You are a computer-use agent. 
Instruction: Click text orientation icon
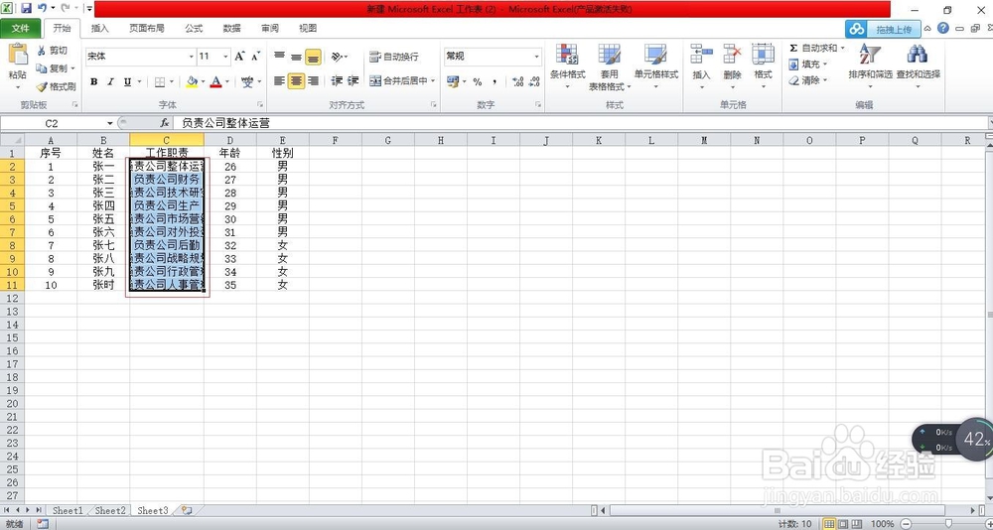point(339,57)
